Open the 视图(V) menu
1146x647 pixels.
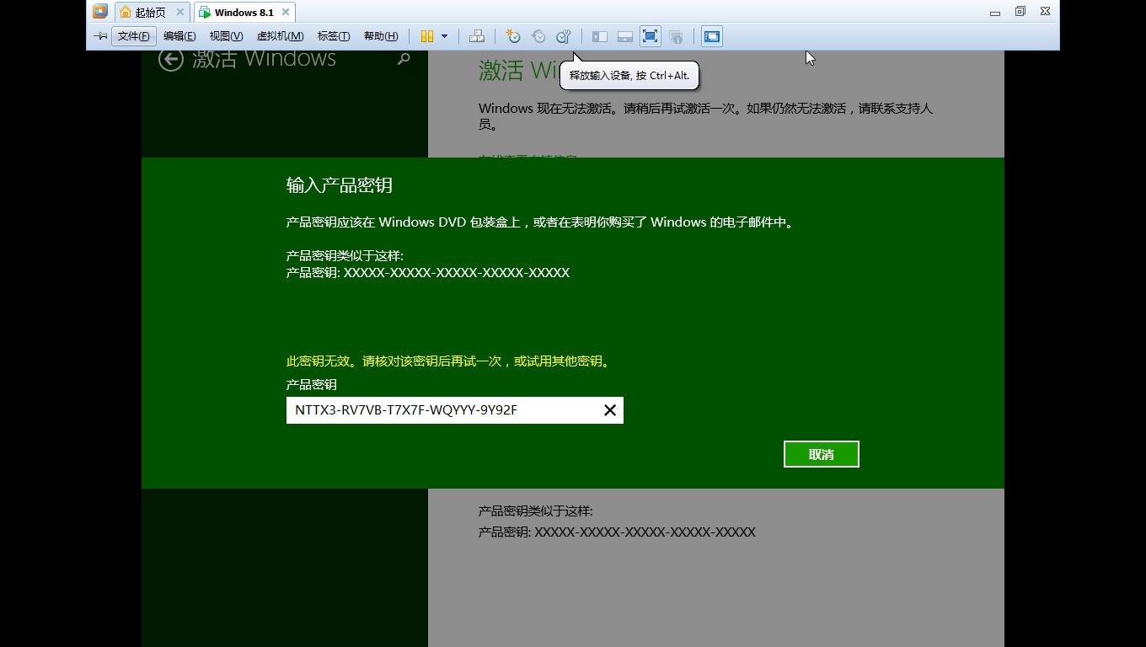pos(226,36)
